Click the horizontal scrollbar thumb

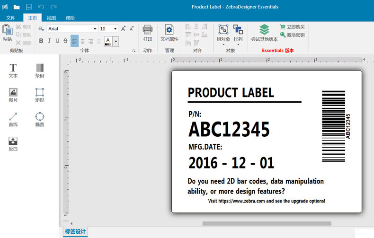pos(267,223)
